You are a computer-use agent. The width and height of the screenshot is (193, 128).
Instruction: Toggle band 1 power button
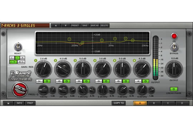(x=47, y=81)
